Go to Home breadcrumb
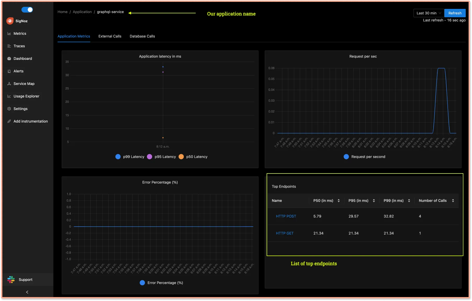This screenshot has height=301, width=472. [63, 12]
